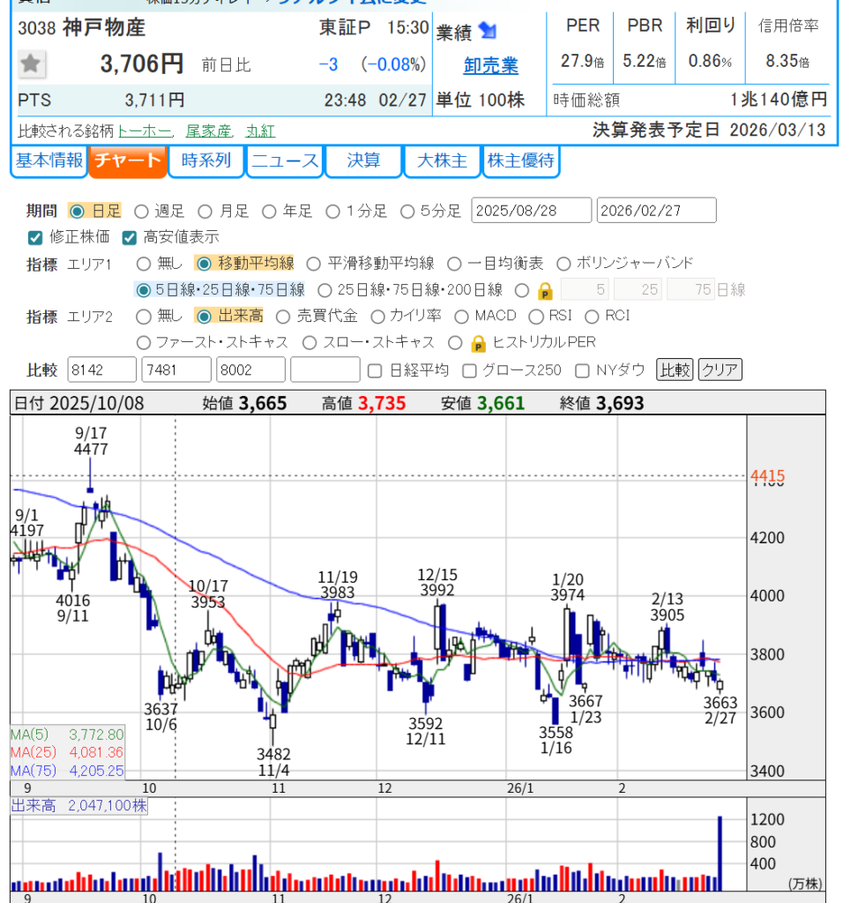Image resolution: width=843 pixels, height=903 pixels.
Task: Select the 週足 period radio button
Action: (x=141, y=211)
